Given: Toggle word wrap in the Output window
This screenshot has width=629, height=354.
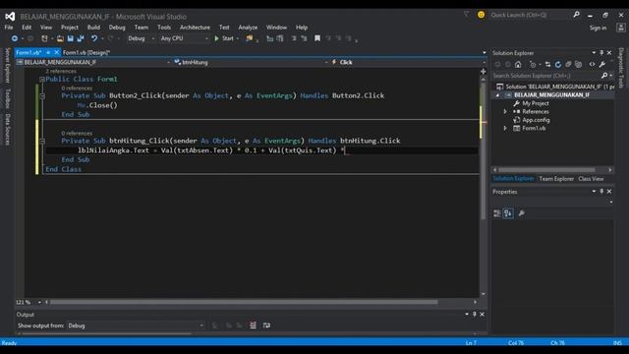Looking at the screenshot, I should pos(266,325).
